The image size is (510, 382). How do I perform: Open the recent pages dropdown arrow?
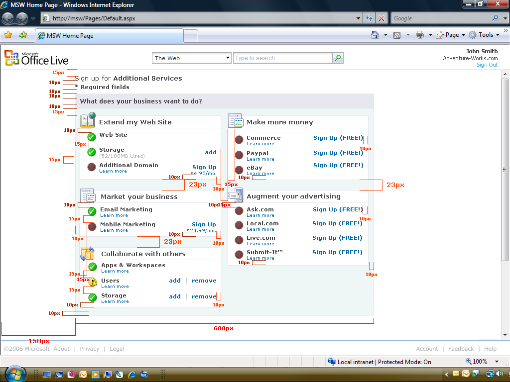[33, 18]
